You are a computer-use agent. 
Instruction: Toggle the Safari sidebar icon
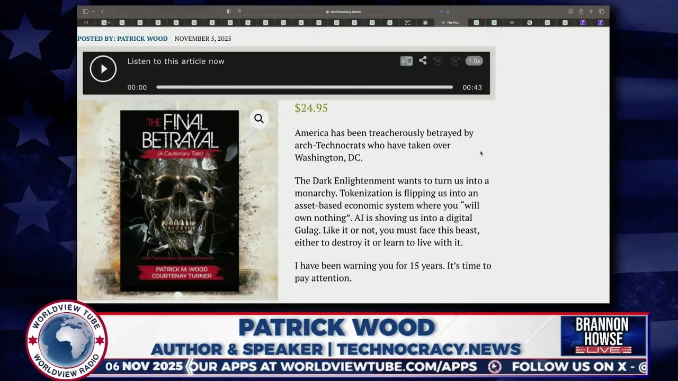pos(85,11)
